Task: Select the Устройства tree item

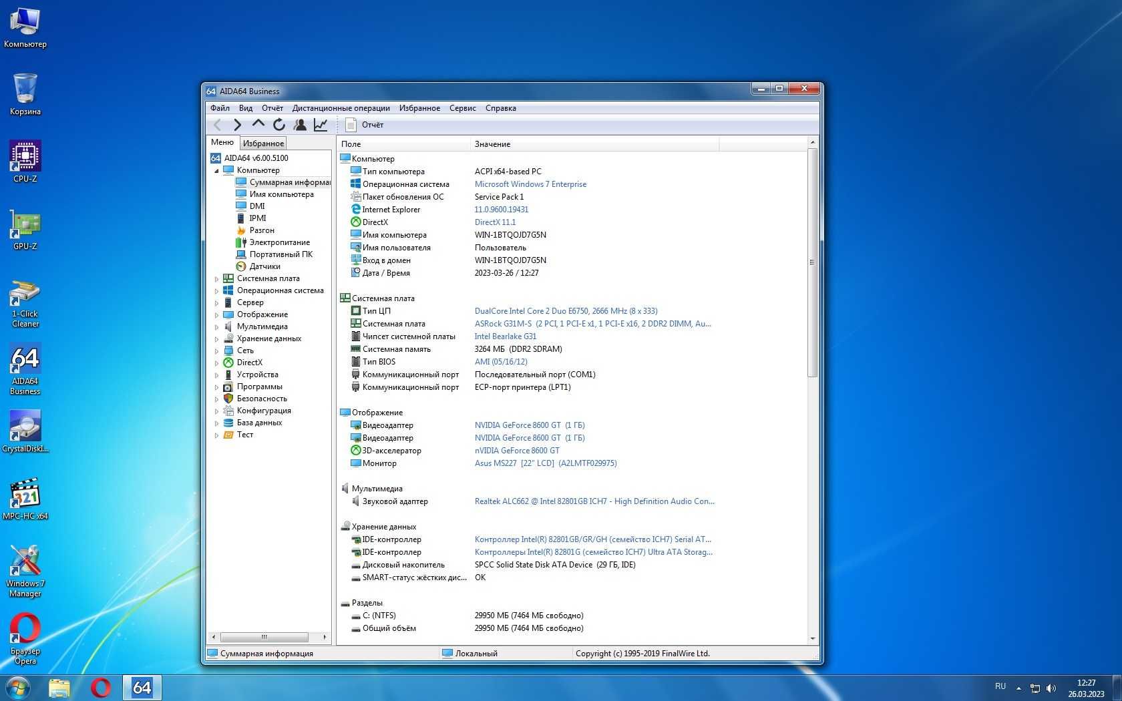Action: click(257, 375)
